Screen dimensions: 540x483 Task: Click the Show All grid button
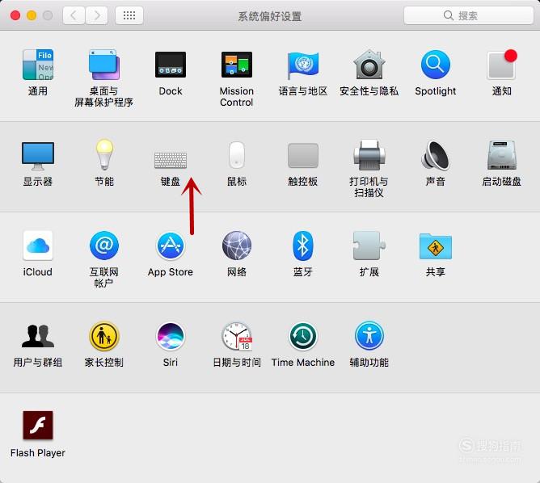129,15
